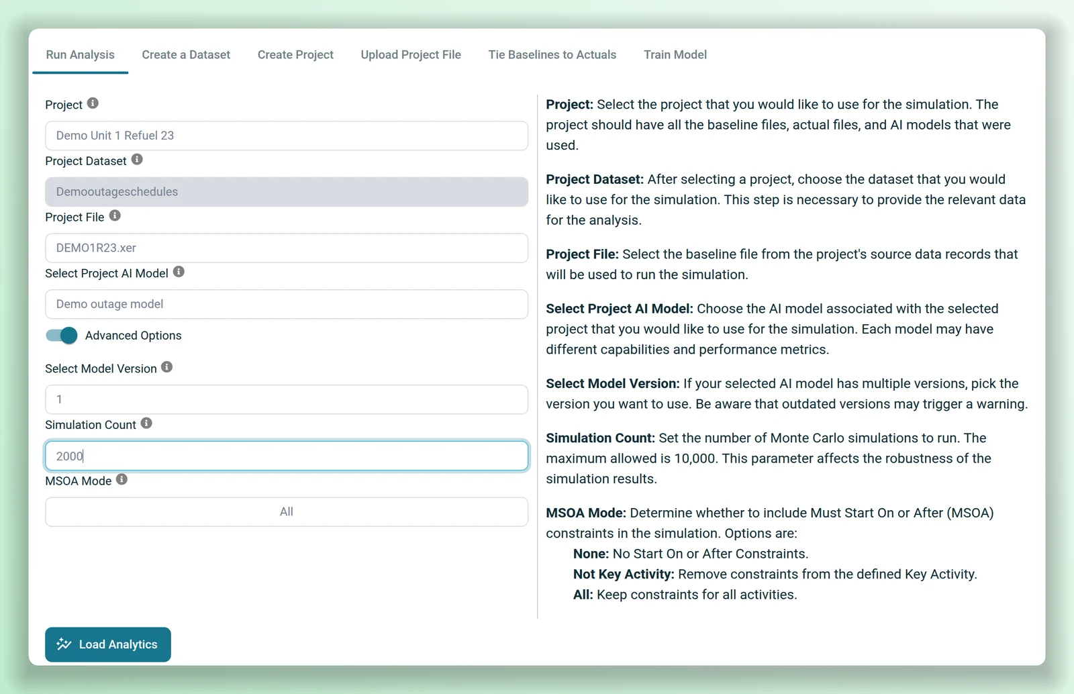
Task: Click the bold Project File: help heading
Action: 582,254
